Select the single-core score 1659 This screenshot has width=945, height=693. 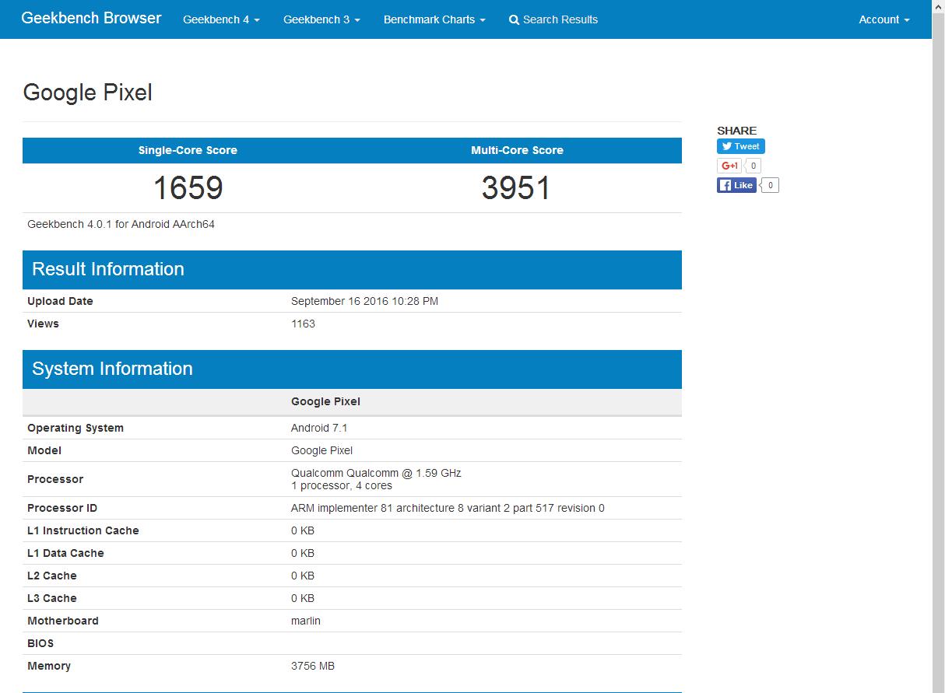(188, 188)
